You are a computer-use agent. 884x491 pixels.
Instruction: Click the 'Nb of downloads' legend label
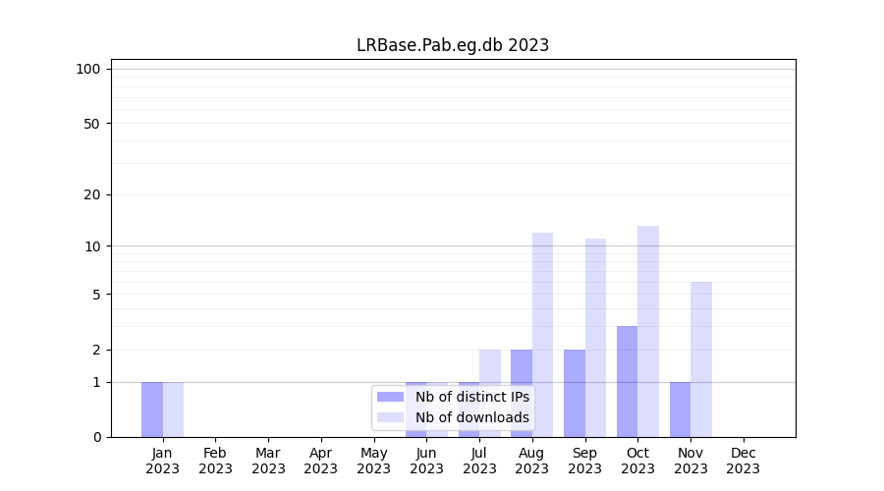coord(471,417)
